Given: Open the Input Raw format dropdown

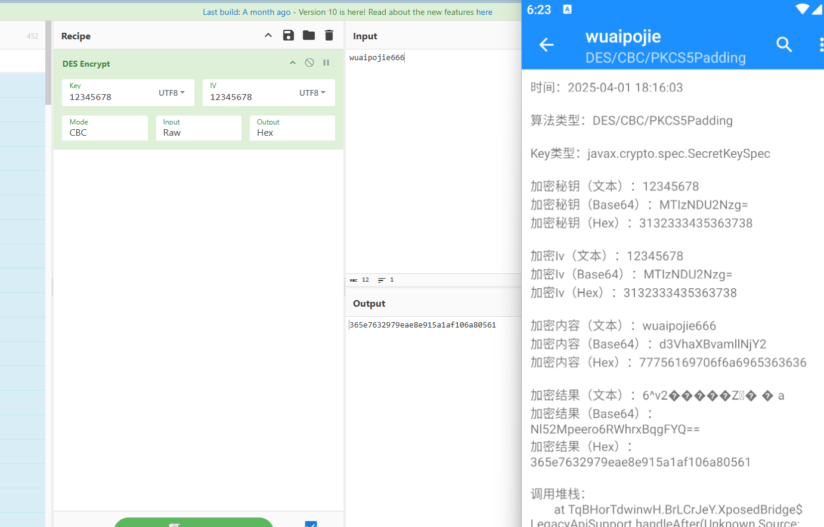Looking at the screenshot, I should point(199,128).
